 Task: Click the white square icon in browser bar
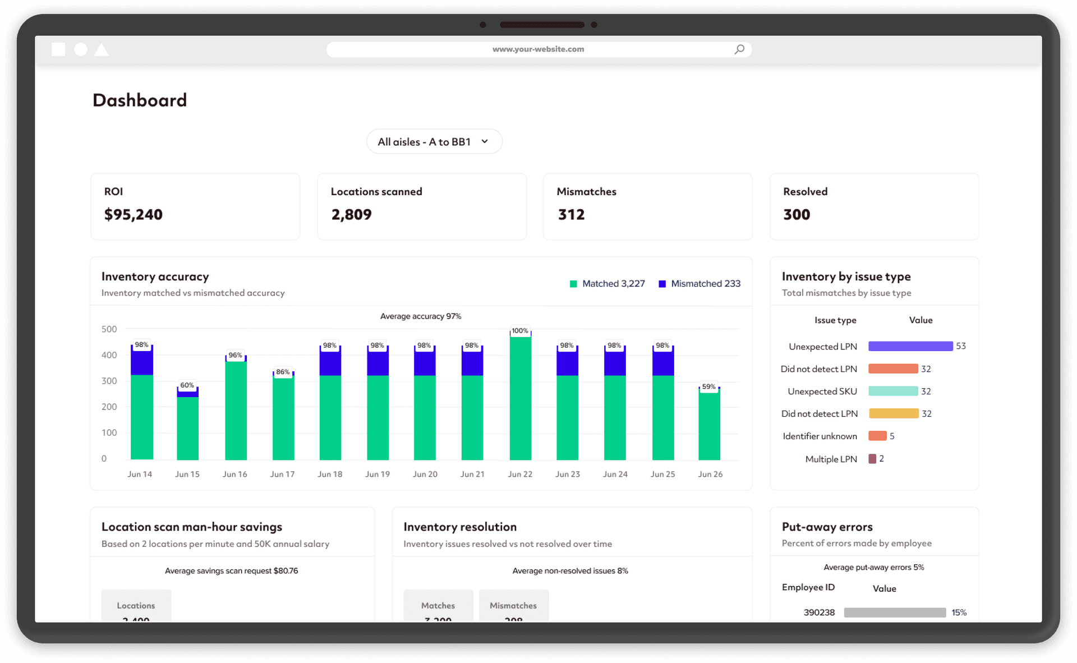click(58, 49)
